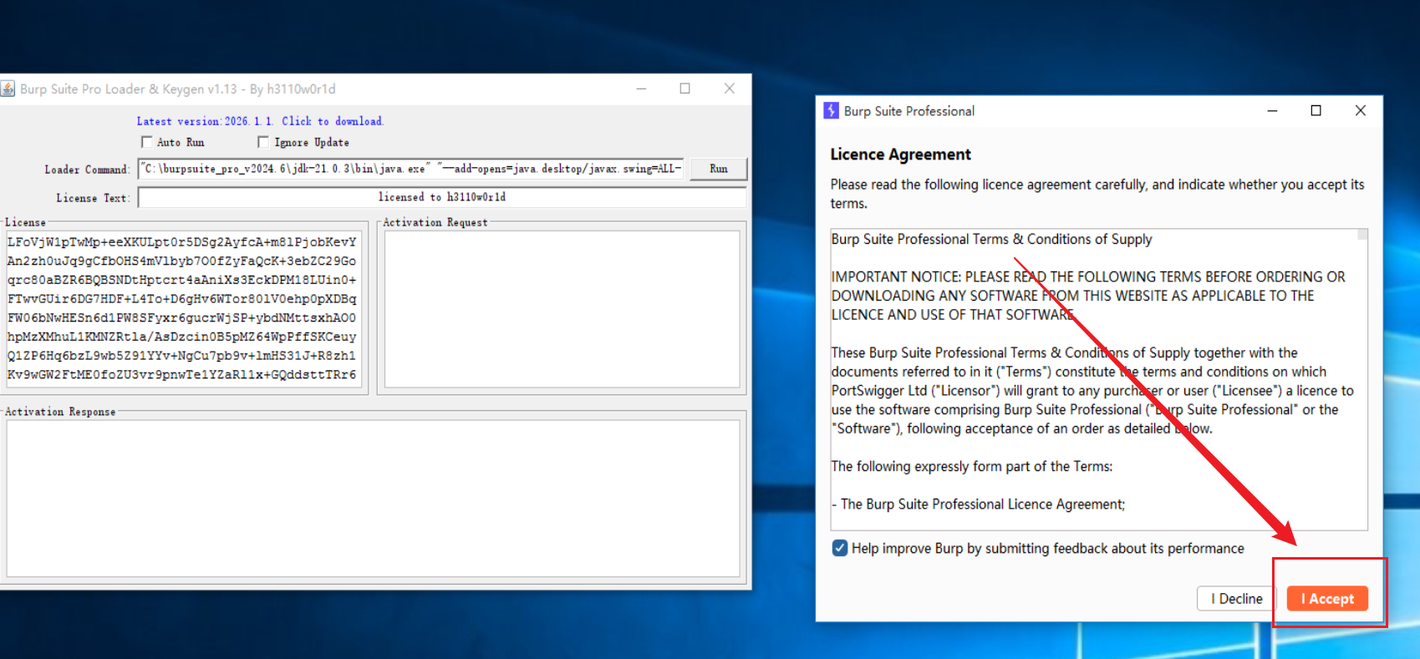
Task: Click the Activation Request text area
Action: [x=562, y=309]
